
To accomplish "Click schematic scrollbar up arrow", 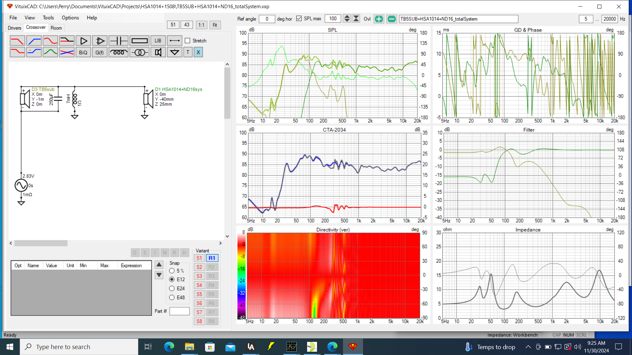I will tap(227, 64).
